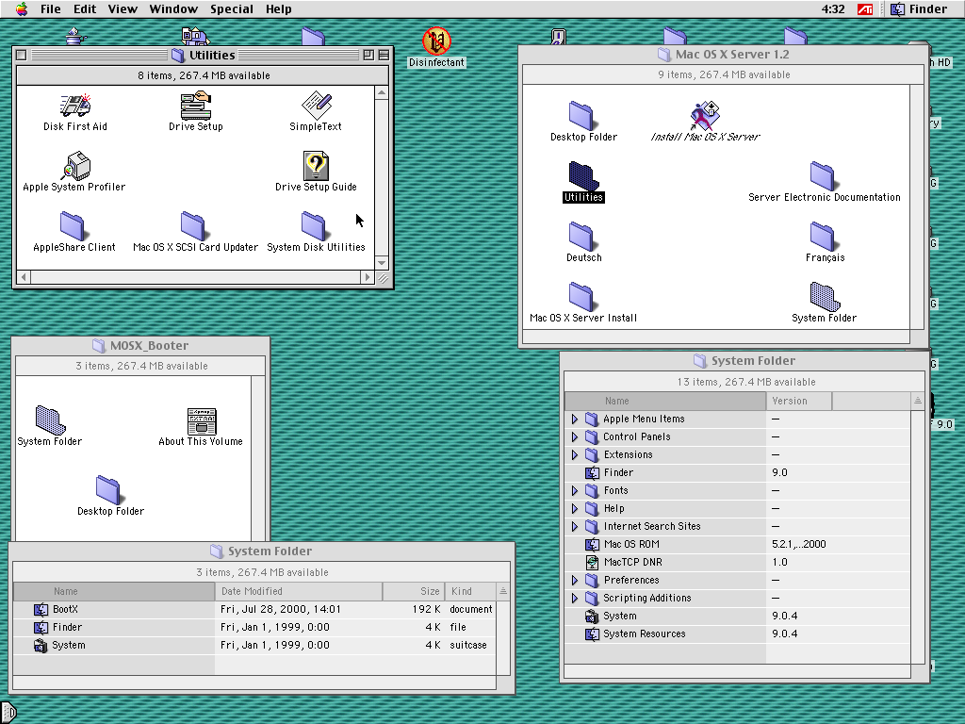Viewport: 965px width, 724px height.
Task: Open the Finder application menu
Action: [919, 9]
